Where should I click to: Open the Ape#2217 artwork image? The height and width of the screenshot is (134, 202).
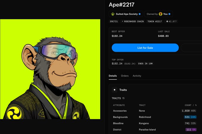50,69
